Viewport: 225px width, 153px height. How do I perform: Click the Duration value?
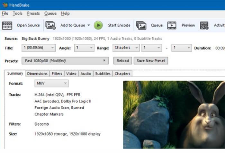coord(220,48)
